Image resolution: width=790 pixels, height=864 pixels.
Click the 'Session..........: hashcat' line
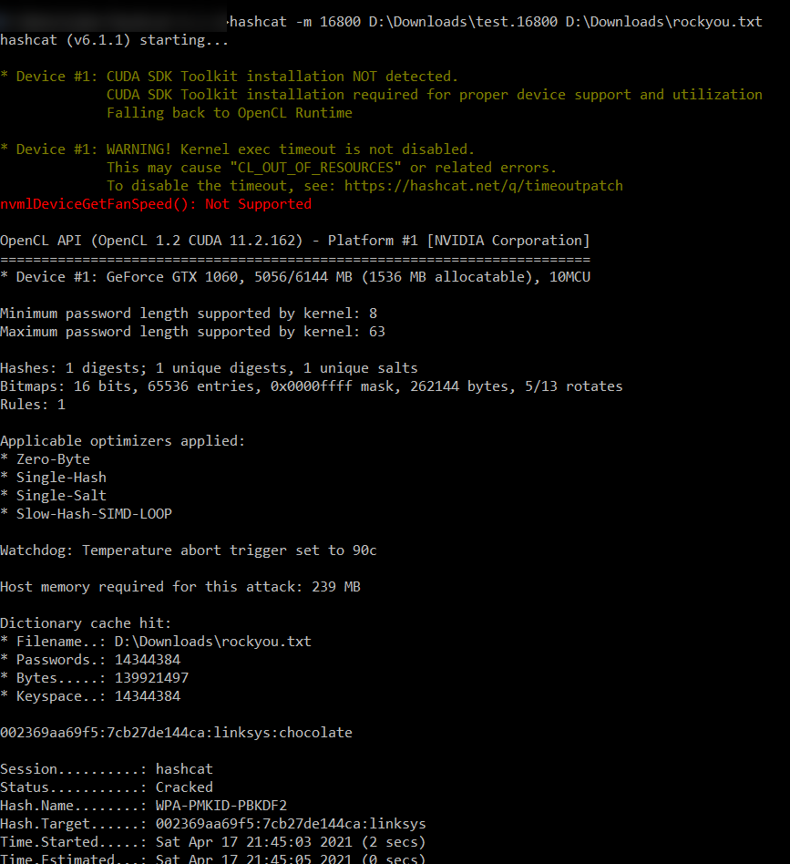tap(107, 769)
